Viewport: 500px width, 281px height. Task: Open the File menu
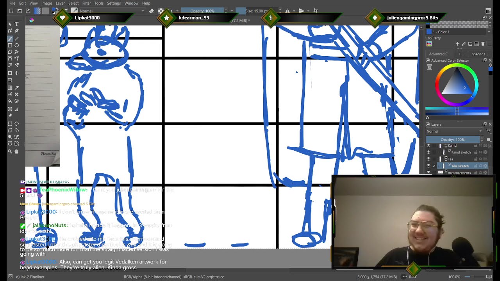coord(12,3)
